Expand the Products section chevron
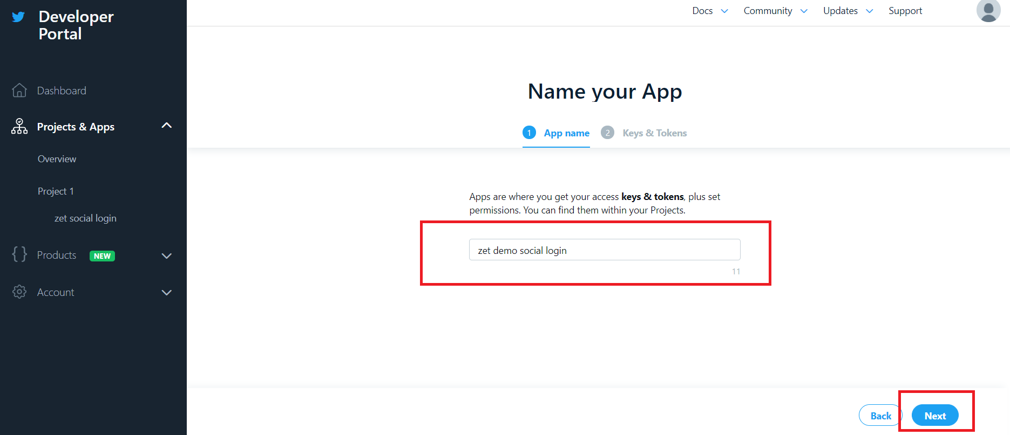1010x435 pixels. click(167, 256)
